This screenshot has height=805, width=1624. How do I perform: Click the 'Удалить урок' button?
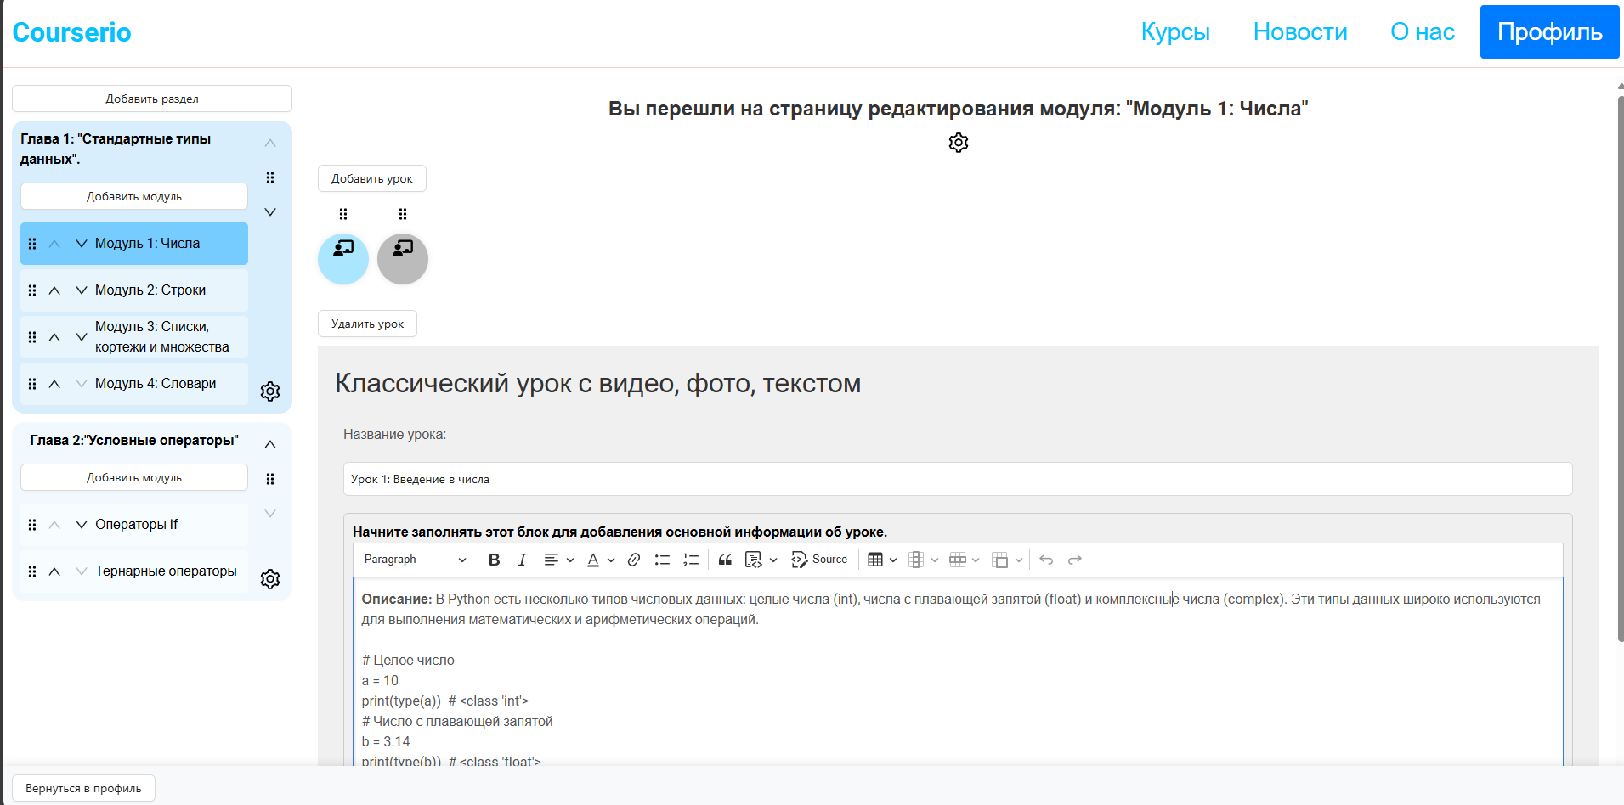(366, 324)
